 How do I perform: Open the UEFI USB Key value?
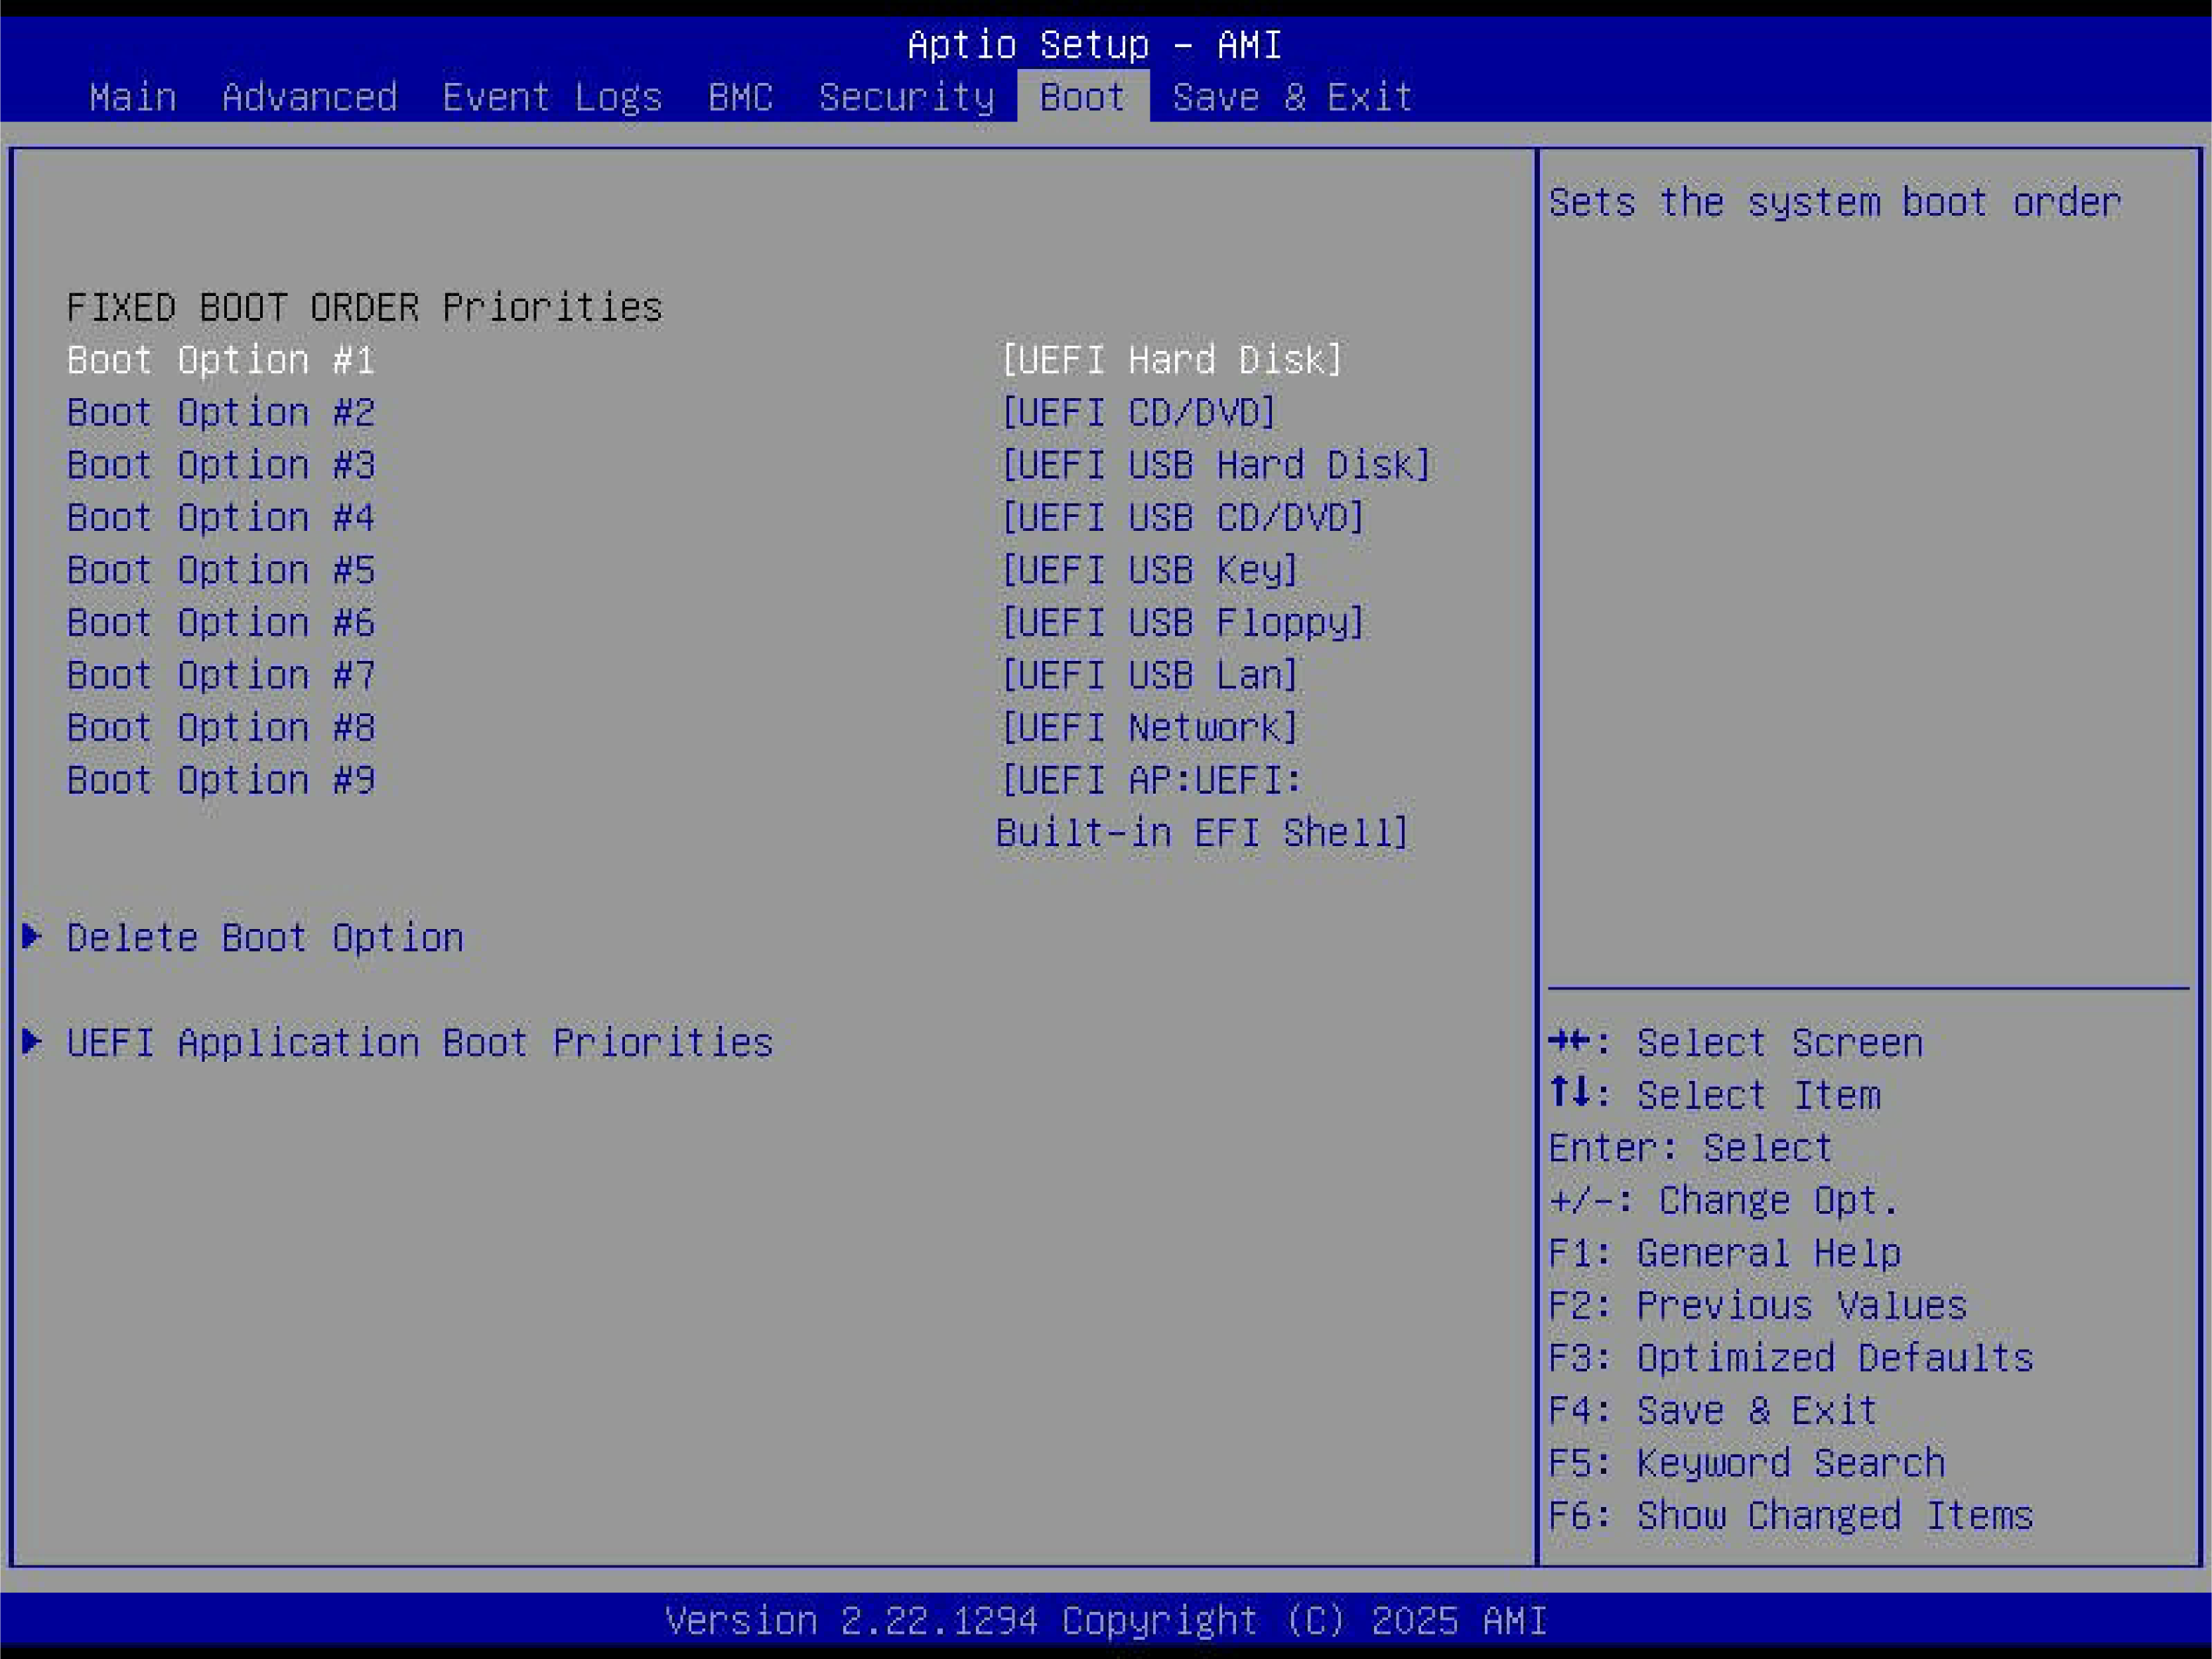pyautogui.click(x=1149, y=570)
